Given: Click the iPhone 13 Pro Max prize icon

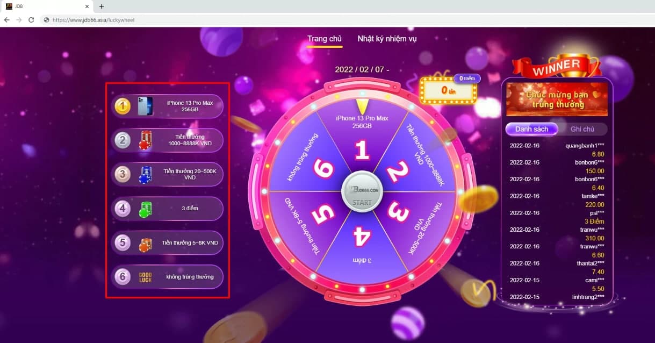Looking at the screenshot, I should tap(145, 106).
